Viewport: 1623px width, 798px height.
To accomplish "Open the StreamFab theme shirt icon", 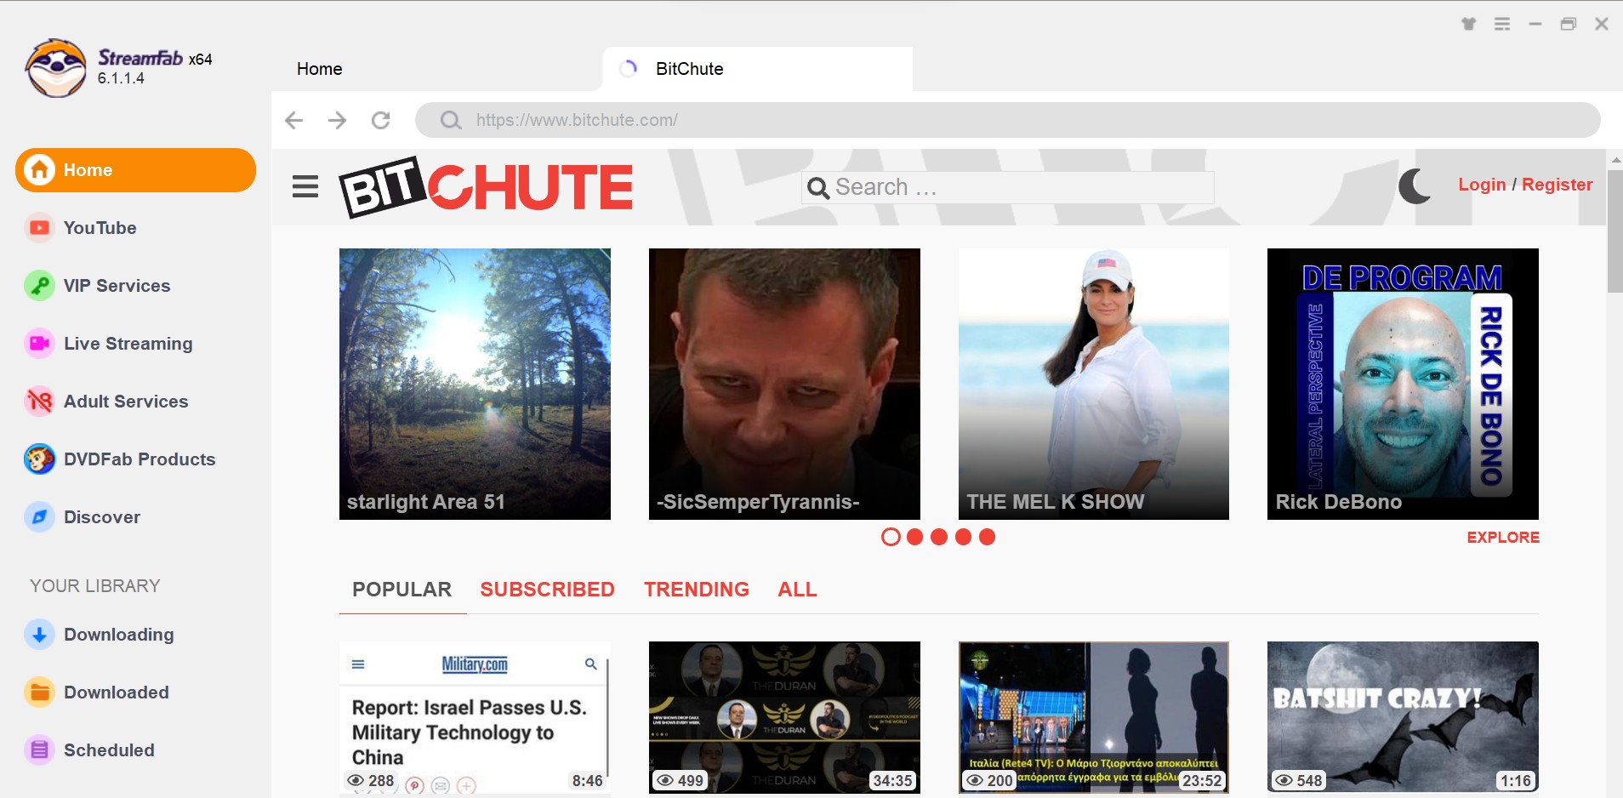I will tap(1469, 24).
